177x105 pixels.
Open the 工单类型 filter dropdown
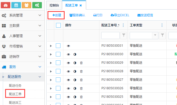click(x=155, y=35)
